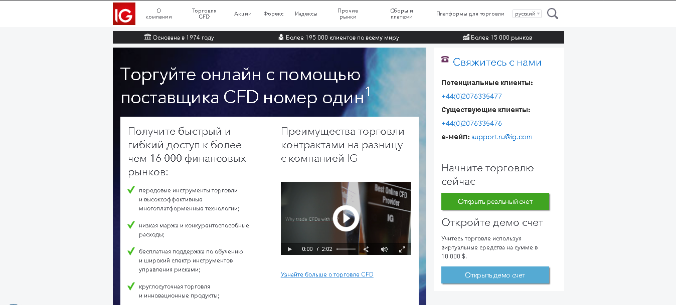Enter fullscreen mode on the video
The height and width of the screenshot is (305, 676).
pos(402,249)
